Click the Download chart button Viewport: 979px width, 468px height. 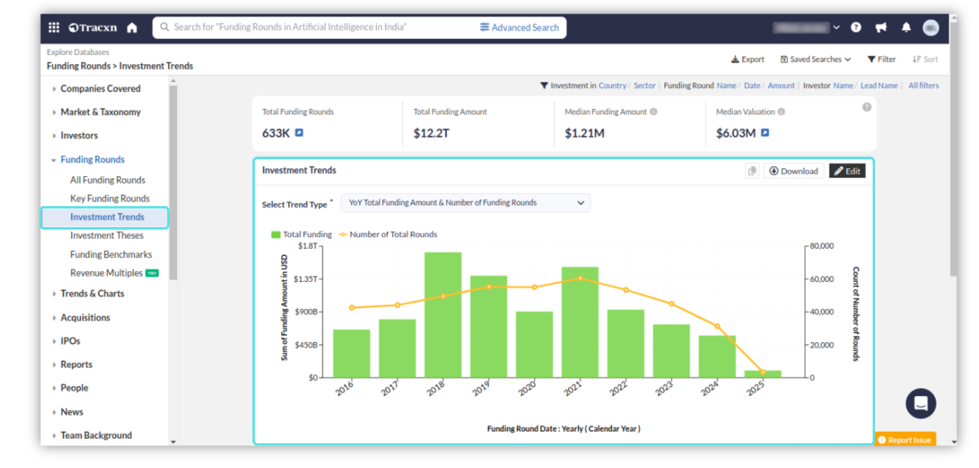(x=793, y=171)
